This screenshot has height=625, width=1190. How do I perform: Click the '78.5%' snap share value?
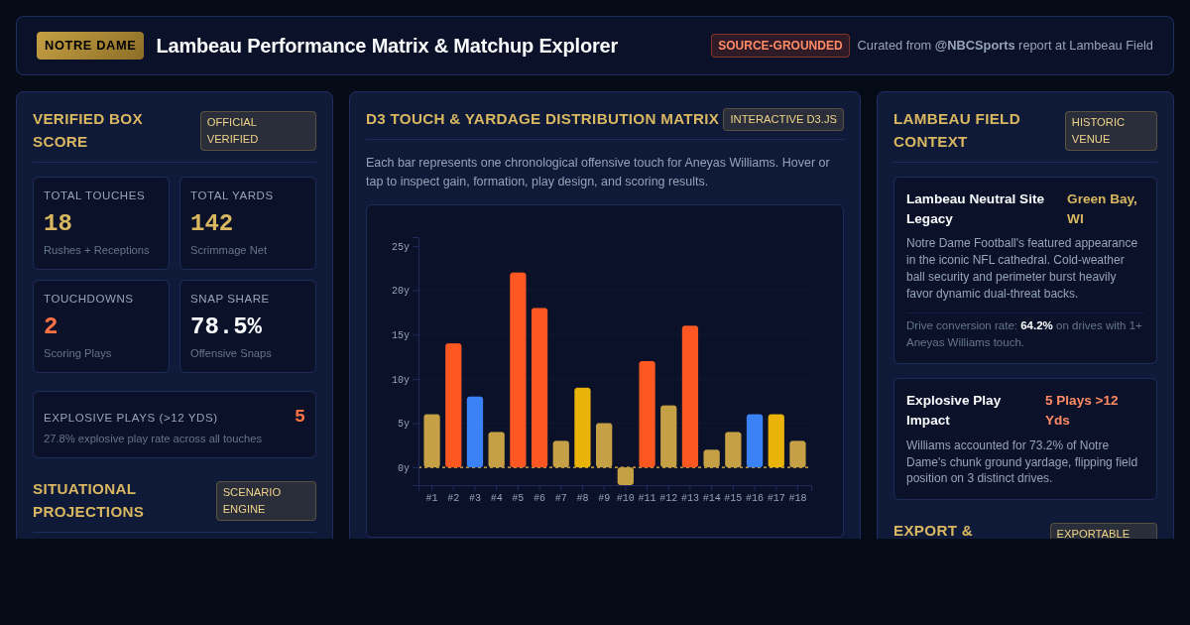[226, 326]
